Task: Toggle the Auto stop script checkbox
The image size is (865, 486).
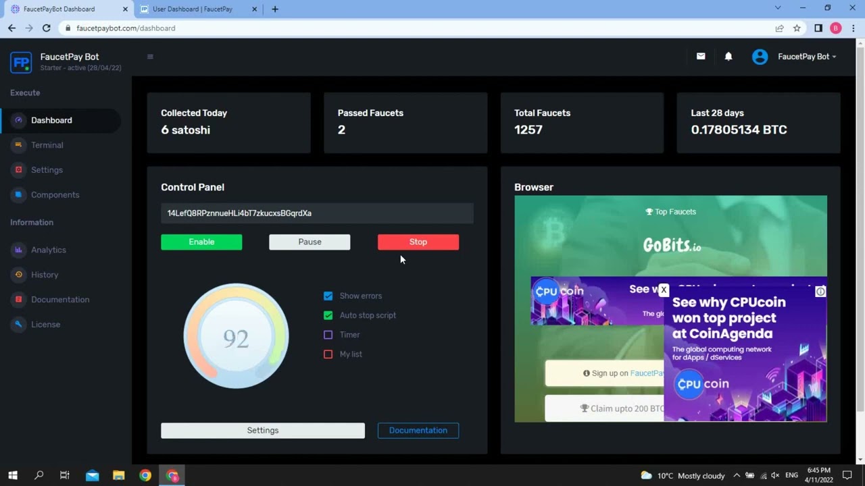Action: 328,315
